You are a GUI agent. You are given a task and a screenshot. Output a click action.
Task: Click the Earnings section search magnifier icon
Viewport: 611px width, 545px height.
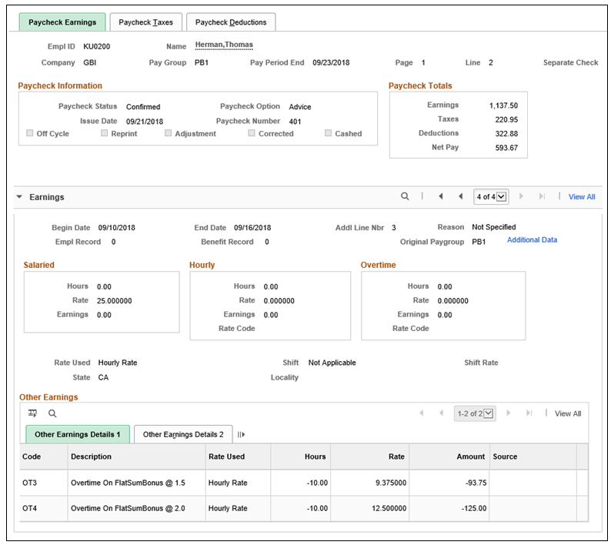pos(405,196)
